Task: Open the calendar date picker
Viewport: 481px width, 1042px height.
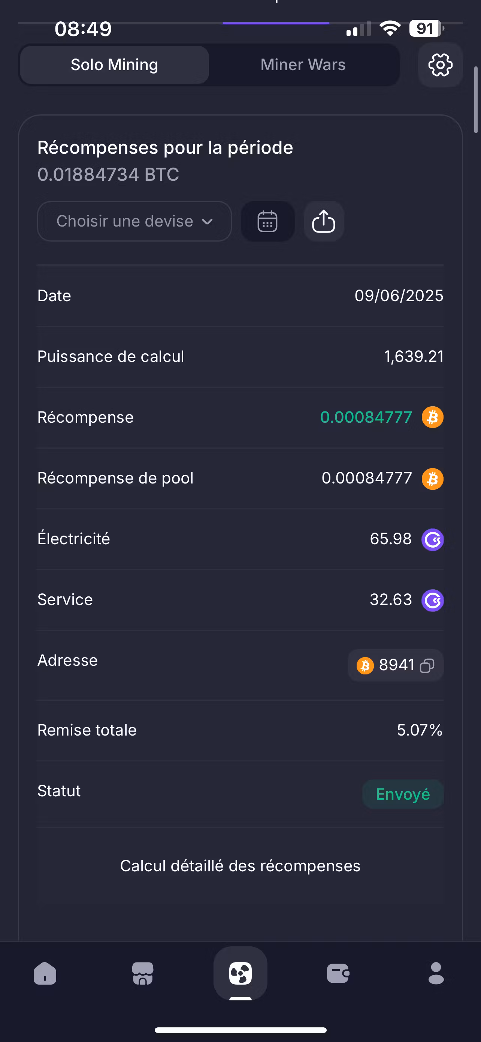Action: click(x=267, y=221)
